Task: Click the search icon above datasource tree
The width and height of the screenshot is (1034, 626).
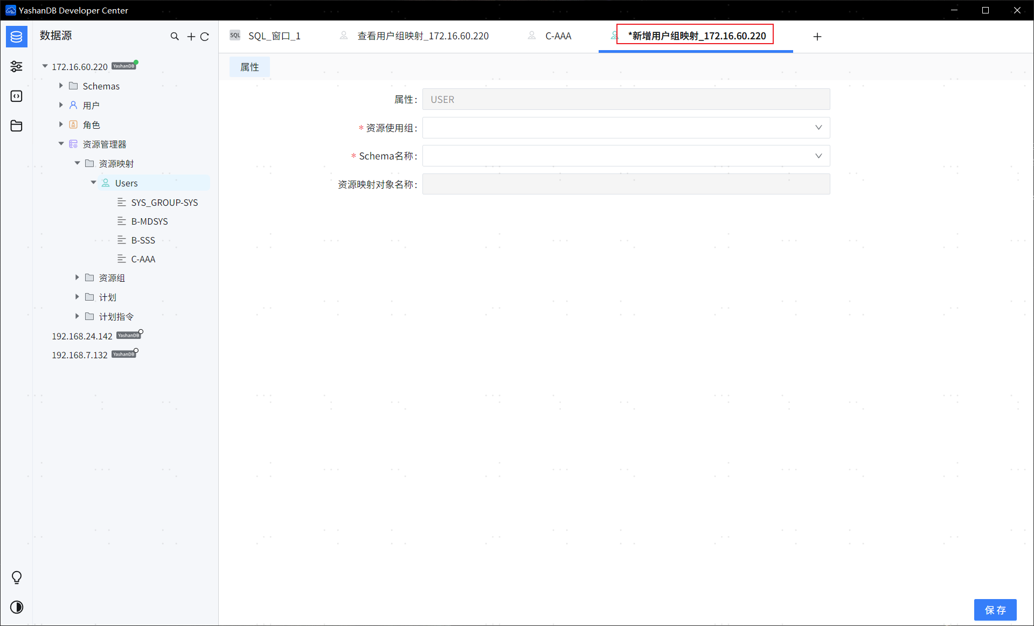Action: point(175,36)
